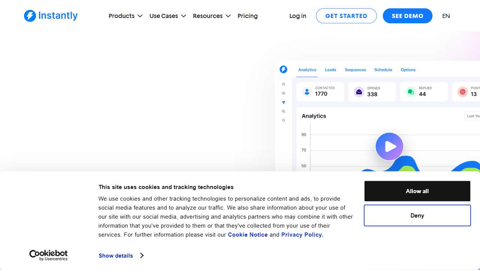Expand the Resources menu
Image resolution: width=480 pixels, height=270 pixels.
[211, 16]
